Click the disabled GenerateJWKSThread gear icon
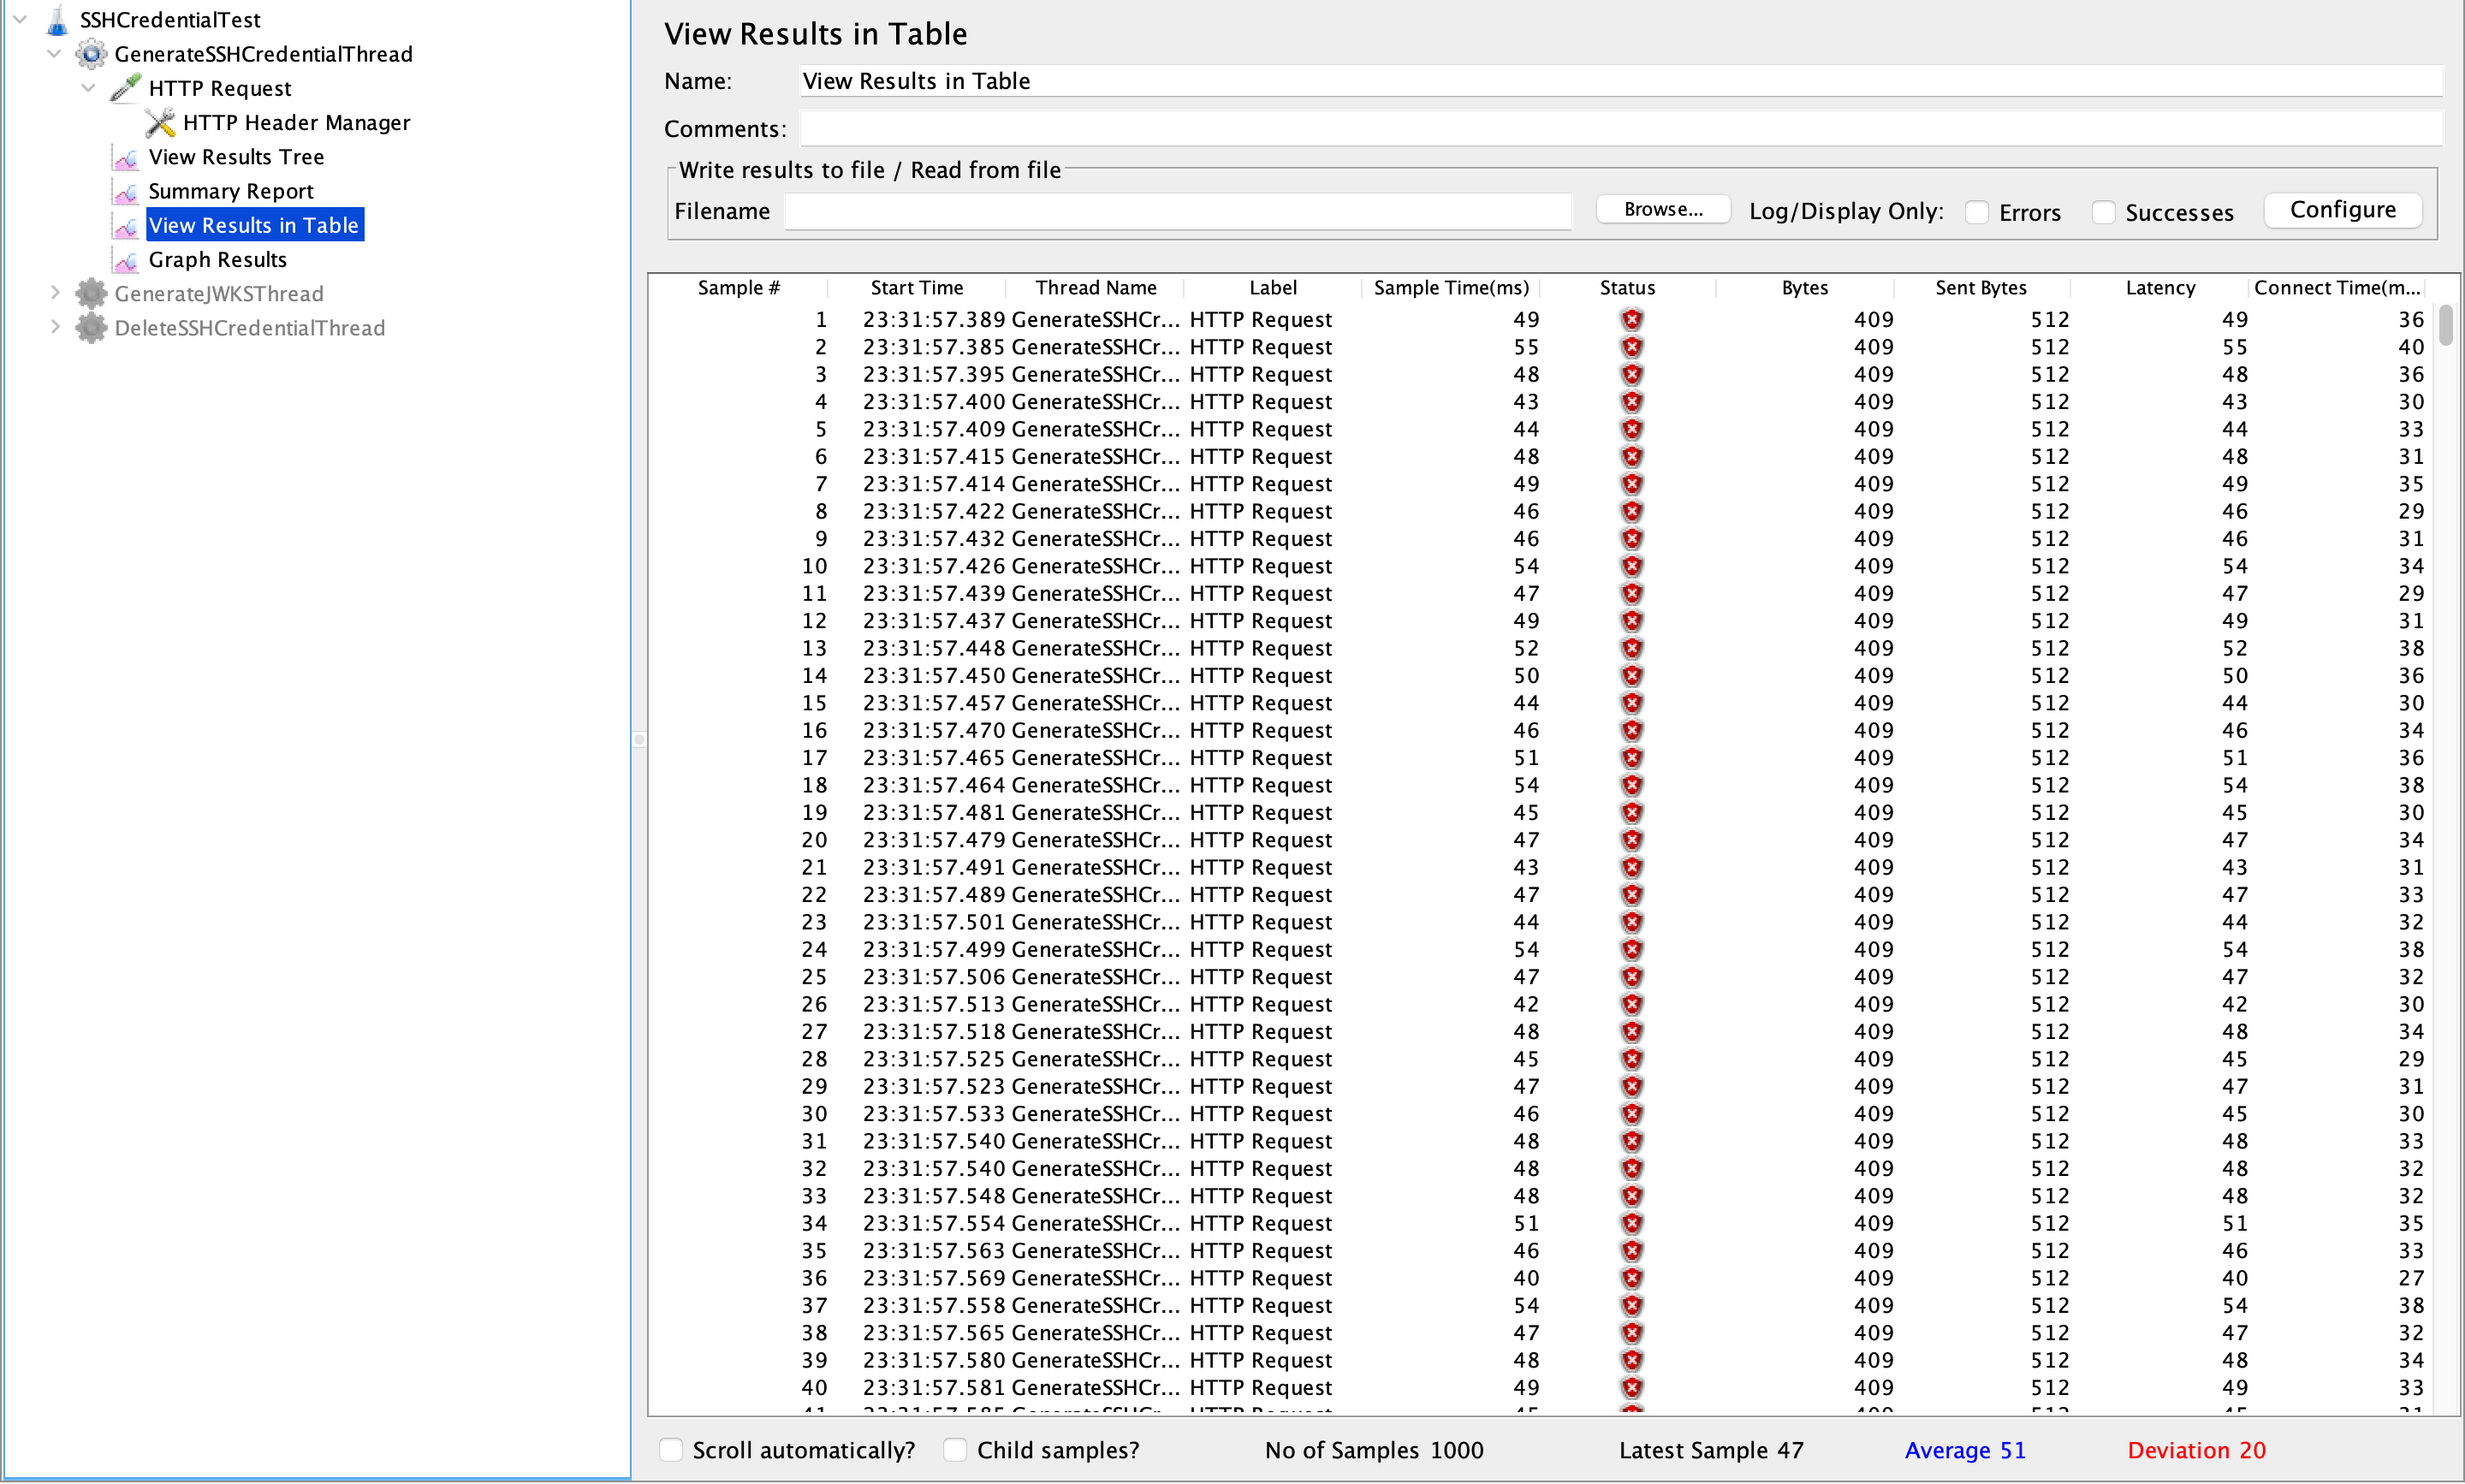 point(91,294)
